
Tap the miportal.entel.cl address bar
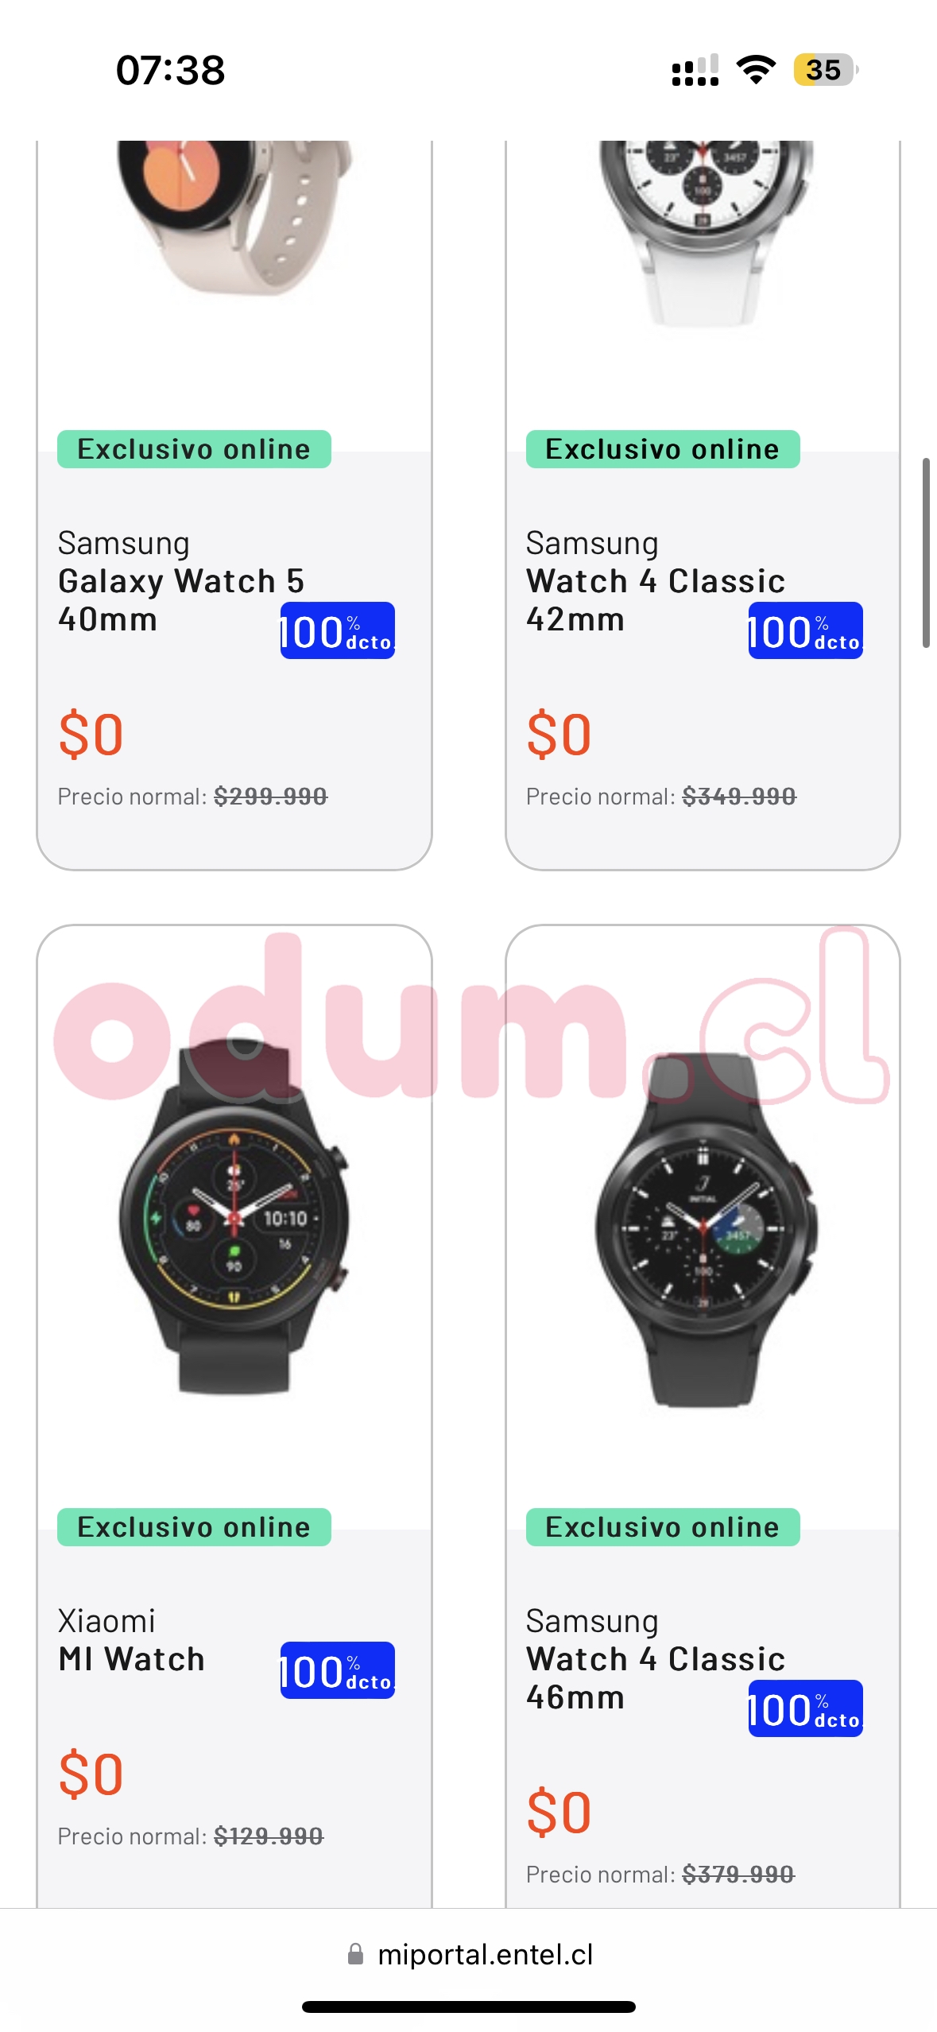point(469,1954)
